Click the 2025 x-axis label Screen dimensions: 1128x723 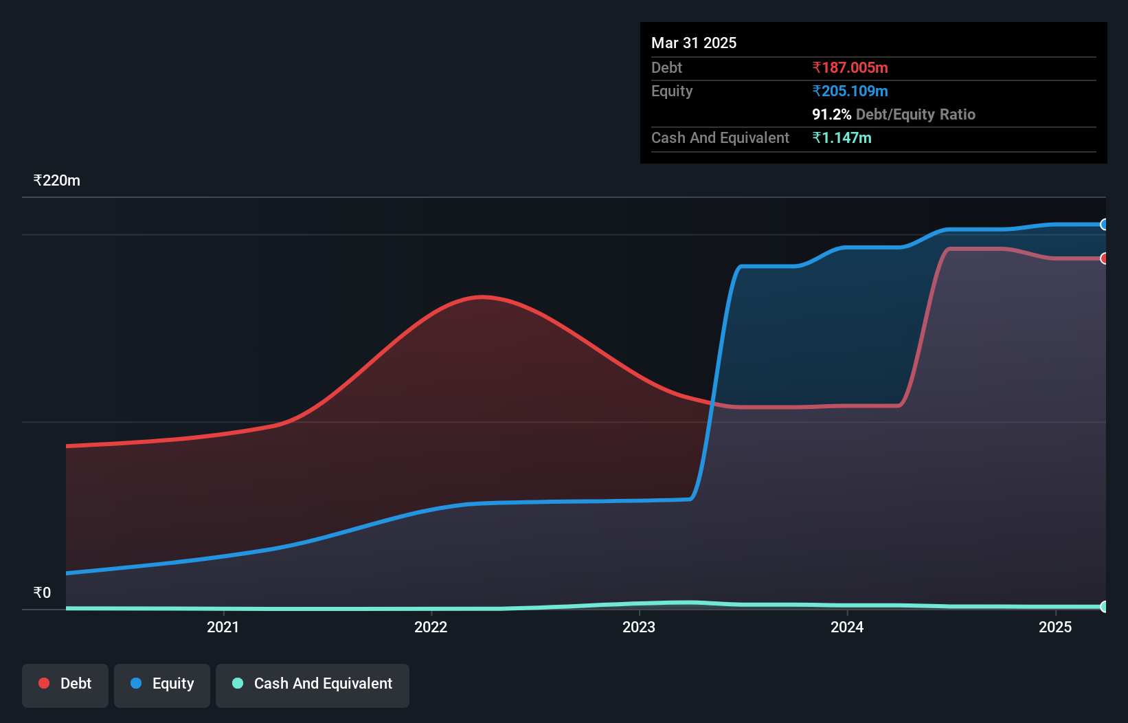[1055, 627]
